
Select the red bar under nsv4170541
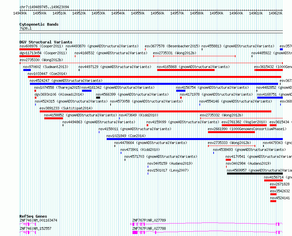point(228,160)
